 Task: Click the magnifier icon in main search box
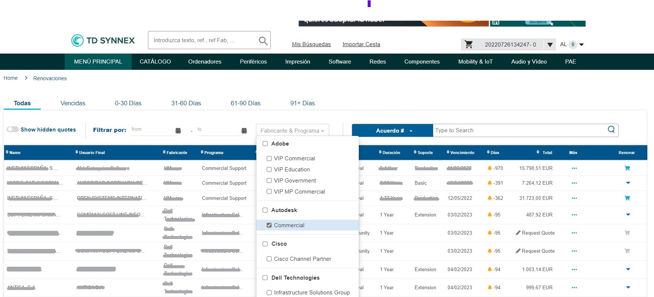263,41
